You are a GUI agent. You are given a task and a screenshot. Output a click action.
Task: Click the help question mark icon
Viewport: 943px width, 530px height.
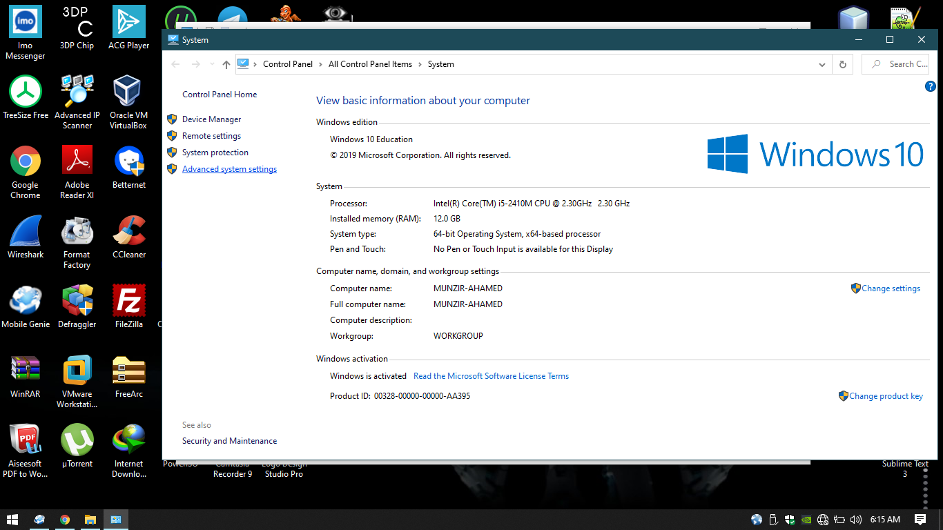click(x=929, y=86)
